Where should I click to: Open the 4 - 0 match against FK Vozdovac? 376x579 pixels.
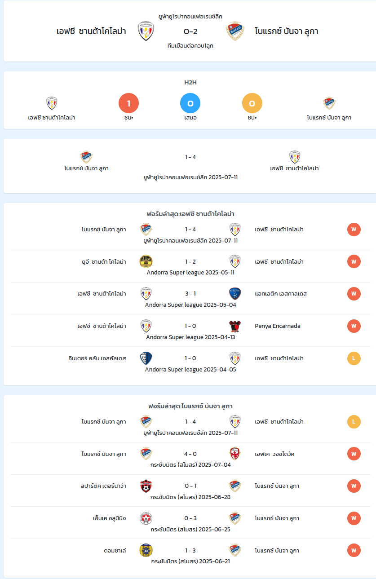pyautogui.click(x=190, y=459)
